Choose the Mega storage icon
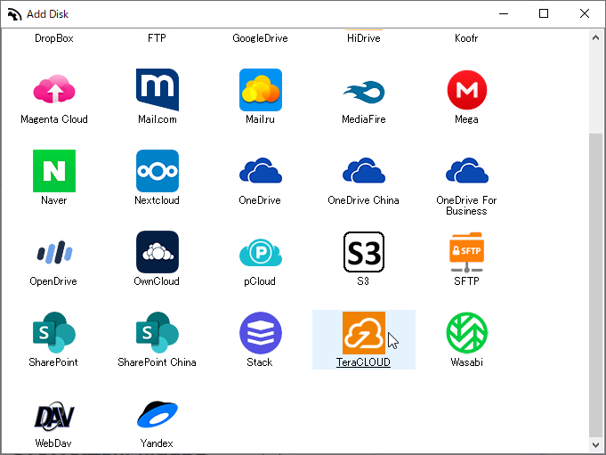The width and height of the screenshot is (606, 455). [x=466, y=90]
